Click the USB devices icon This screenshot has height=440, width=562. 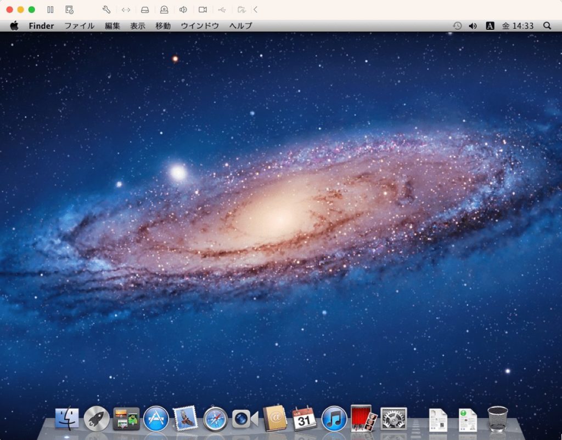click(222, 10)
